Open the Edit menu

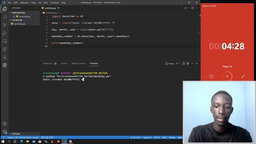16,3
